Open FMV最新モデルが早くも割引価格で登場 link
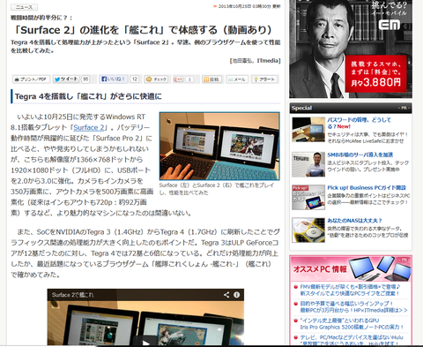The height and width of the screenshot is (347, 423). (350, 290)
